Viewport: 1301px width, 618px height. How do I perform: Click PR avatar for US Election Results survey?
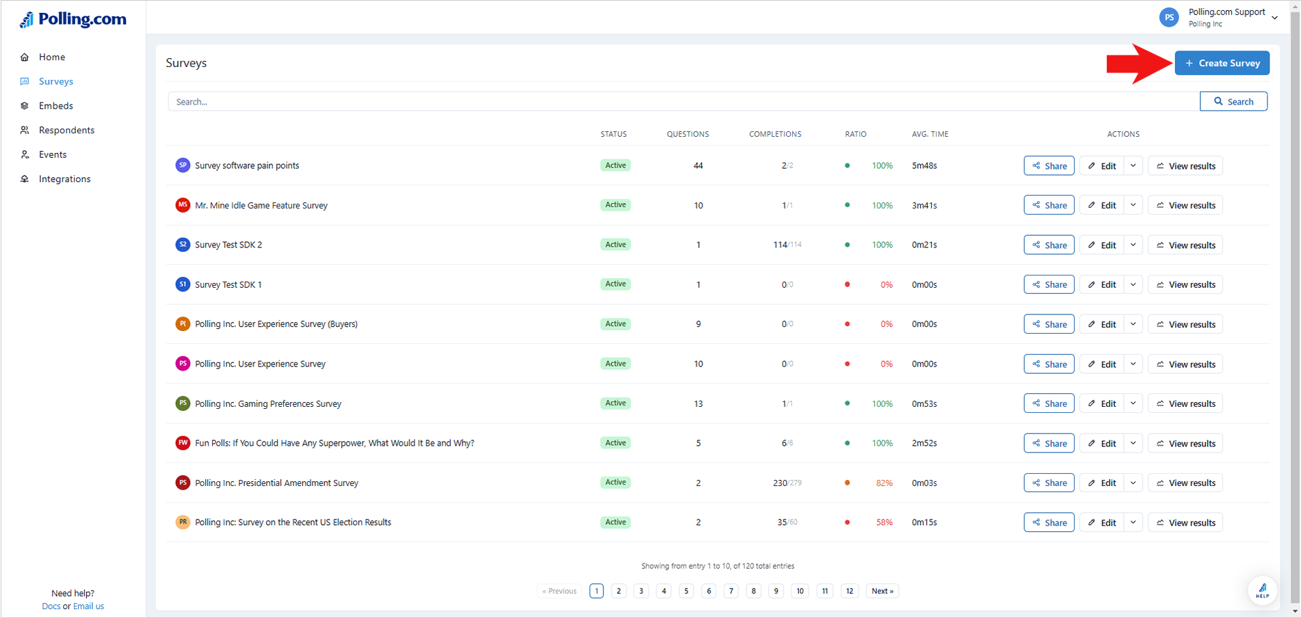coord(183,522)
